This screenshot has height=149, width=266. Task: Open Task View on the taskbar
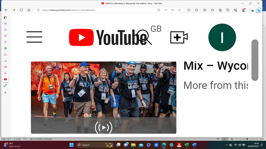tap(118, 145)
